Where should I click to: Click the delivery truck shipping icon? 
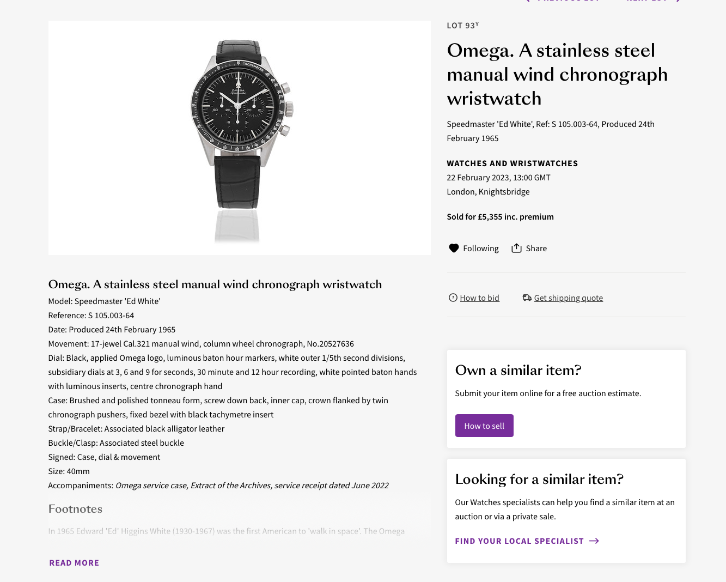point(527,298)
